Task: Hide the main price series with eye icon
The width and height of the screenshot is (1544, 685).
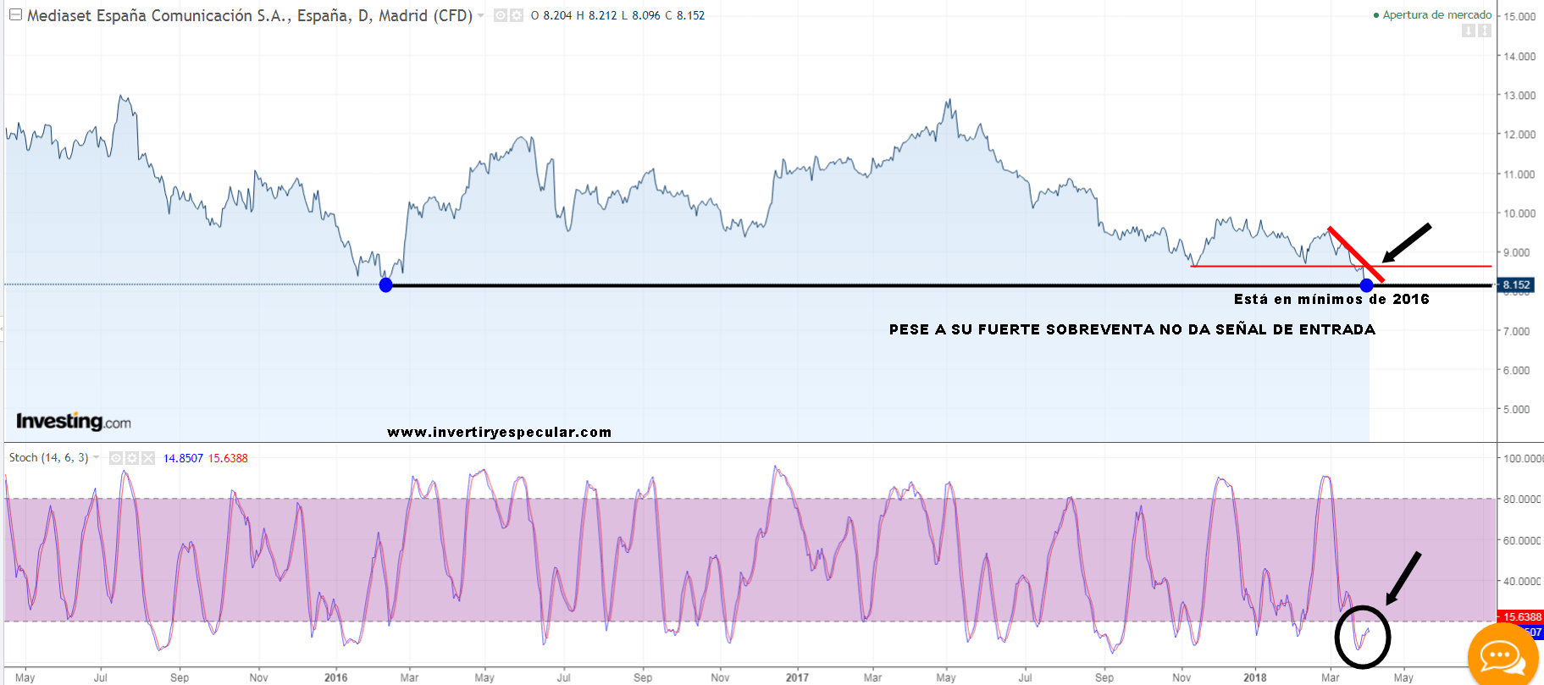Action: [501, 15]
